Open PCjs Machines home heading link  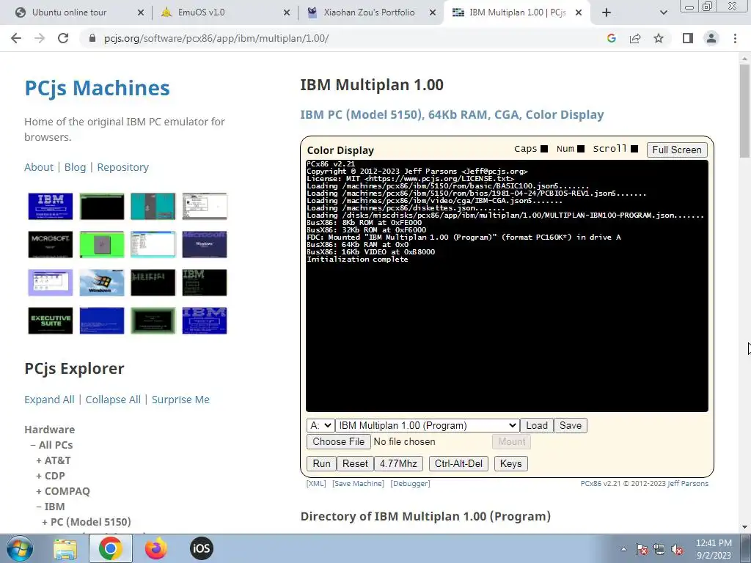click(98, 88)
